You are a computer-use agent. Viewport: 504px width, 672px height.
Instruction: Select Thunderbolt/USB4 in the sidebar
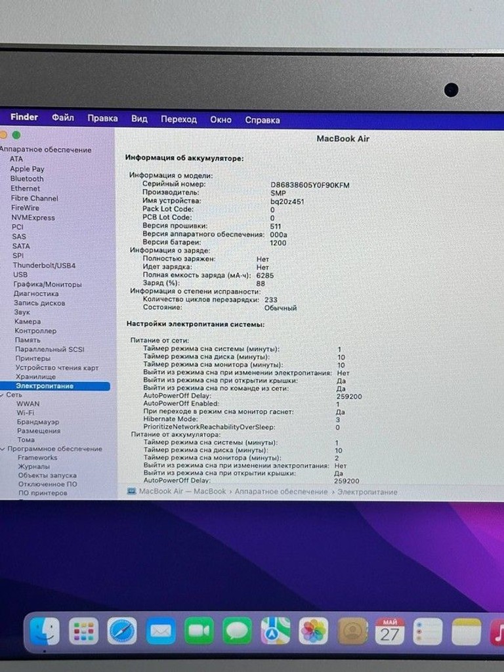tap(44, 265)
